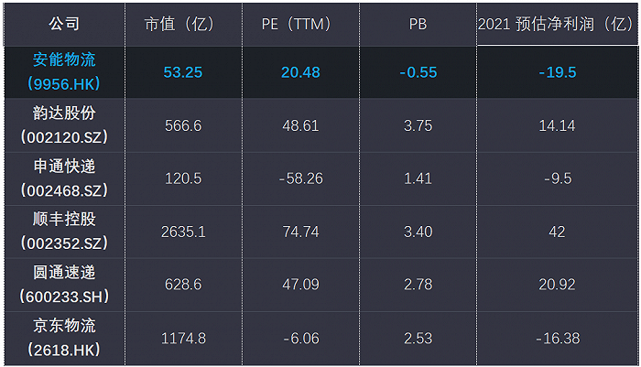This screenshot has height=367, width=641.
Task: Click the 1174.8 market value cell
Action: 183,338
